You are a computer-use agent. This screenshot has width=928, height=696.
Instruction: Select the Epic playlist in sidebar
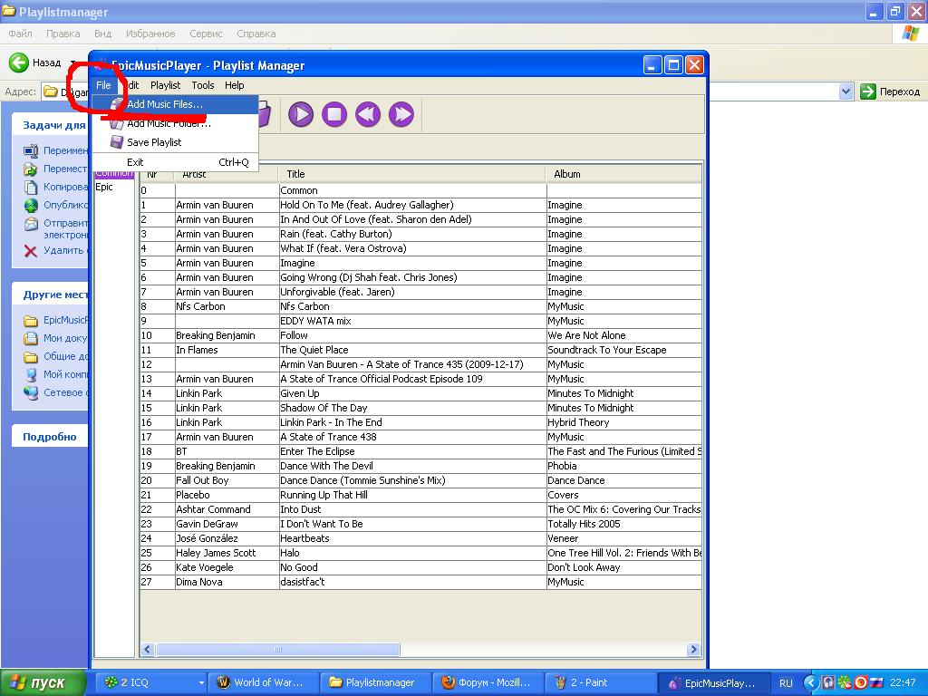(x=104, y=187)
